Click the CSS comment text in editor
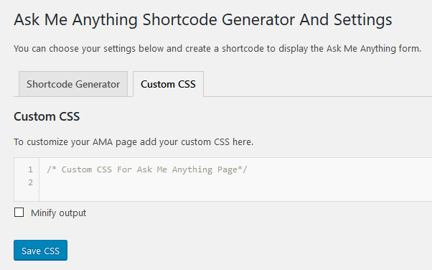This screenshot has width=432, height=270. 147,169
